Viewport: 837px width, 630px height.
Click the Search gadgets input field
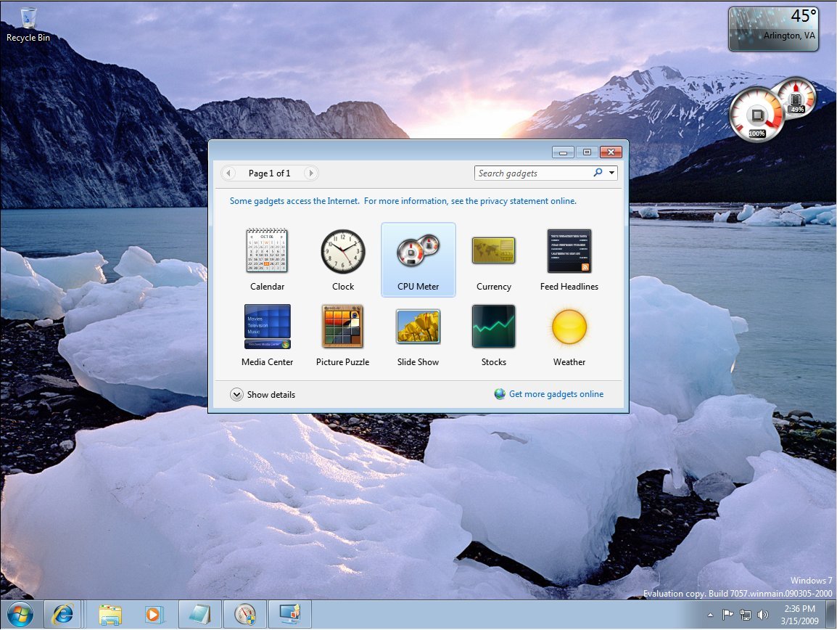click(x=533, y=173)
